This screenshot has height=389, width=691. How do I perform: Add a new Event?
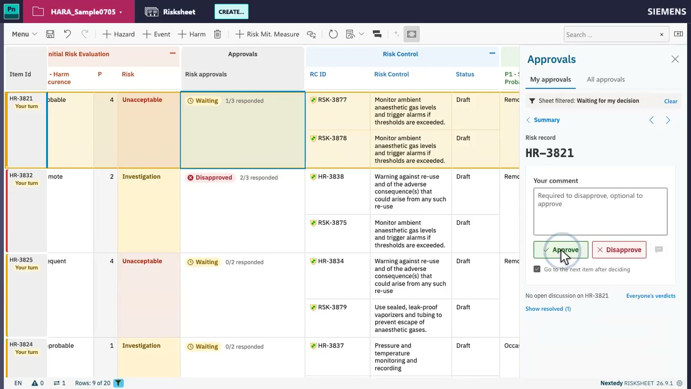[156, 34]
